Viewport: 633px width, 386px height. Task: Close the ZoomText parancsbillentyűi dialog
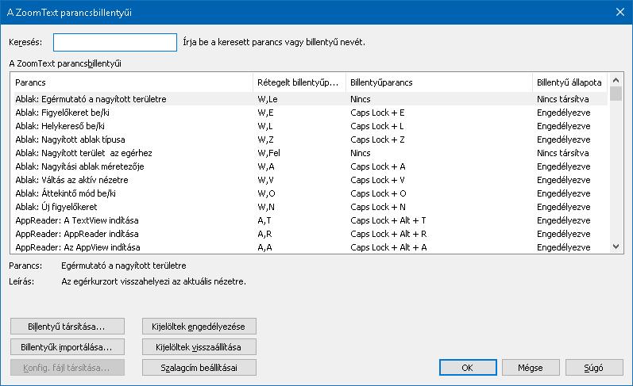tap(620, 12)
